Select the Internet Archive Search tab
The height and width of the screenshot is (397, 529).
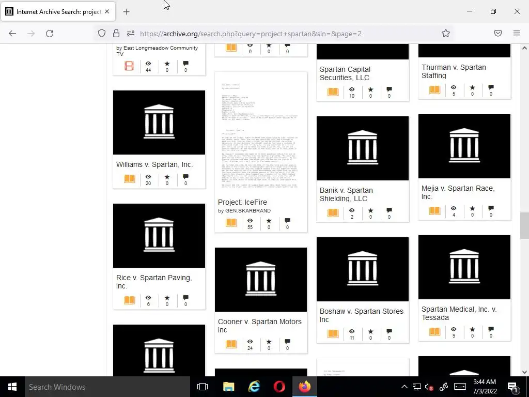[x=58, y=11]
